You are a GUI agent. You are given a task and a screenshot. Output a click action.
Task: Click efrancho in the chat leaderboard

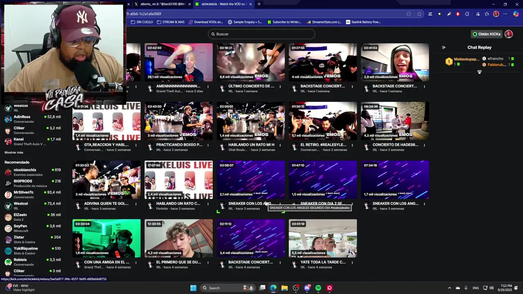pos(496,59)
